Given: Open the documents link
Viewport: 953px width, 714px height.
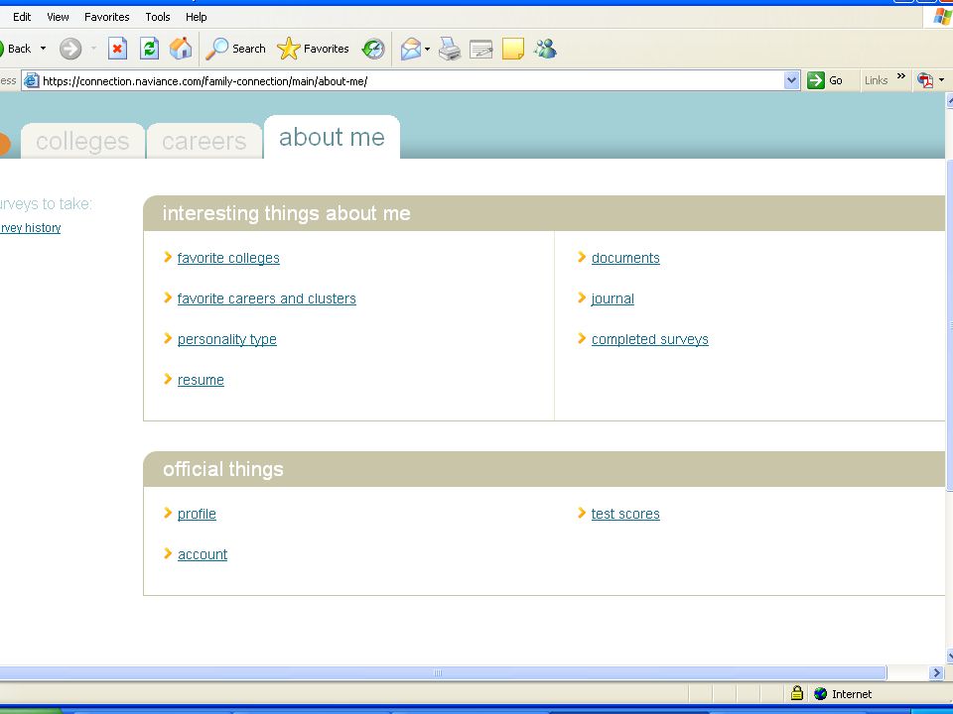Looking at the screenshot, I should coord(625,258).
